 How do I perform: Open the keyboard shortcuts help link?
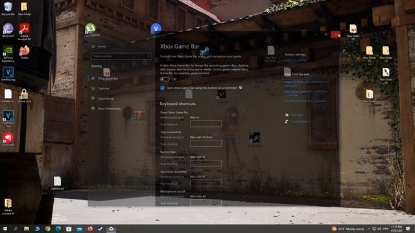pos(307,83)
